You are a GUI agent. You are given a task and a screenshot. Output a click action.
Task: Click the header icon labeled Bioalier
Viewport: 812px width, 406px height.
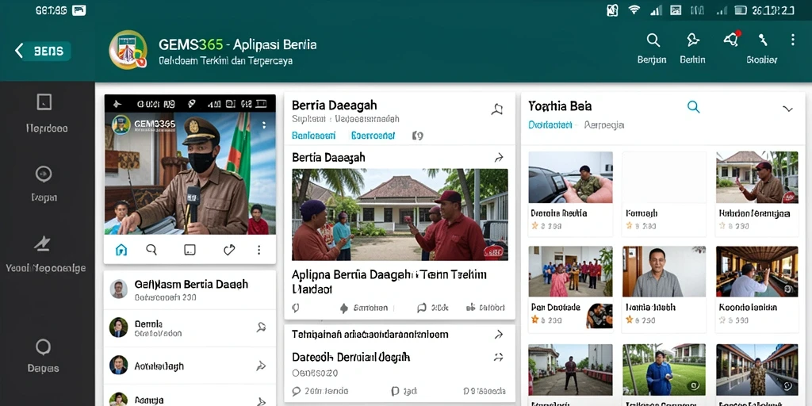[x=762, y=40]
